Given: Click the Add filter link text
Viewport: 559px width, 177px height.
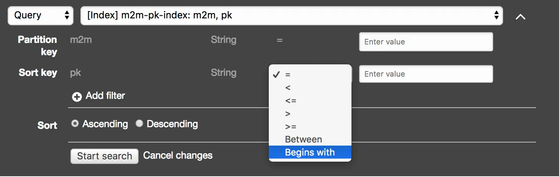Looking at the screenshot, I should click(x=105, y=96).
